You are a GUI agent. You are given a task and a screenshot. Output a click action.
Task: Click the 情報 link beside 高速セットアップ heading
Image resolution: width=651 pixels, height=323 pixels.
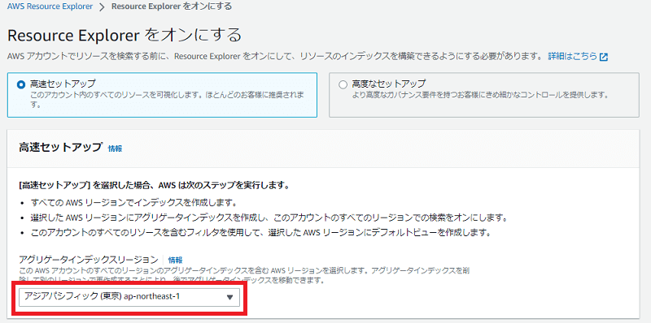(115, 149)
